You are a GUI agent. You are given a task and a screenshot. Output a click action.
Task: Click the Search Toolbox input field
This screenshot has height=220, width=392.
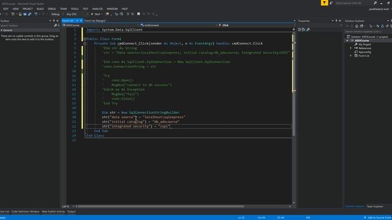pyautogui.click(x=27, y=26)
